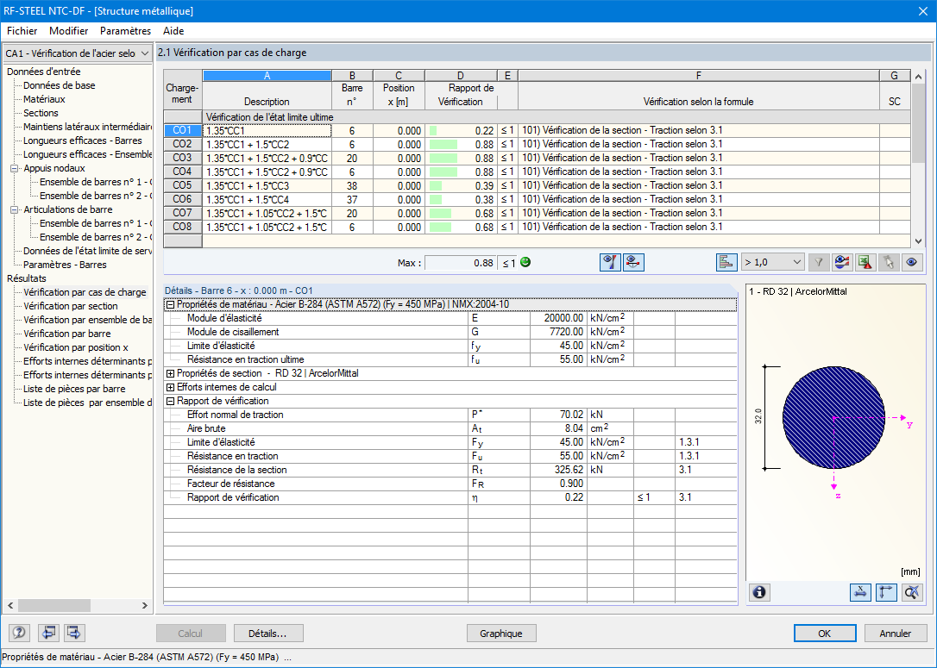Open Vérification par section results
The image size is (937, 668).
tap(71, 306)
